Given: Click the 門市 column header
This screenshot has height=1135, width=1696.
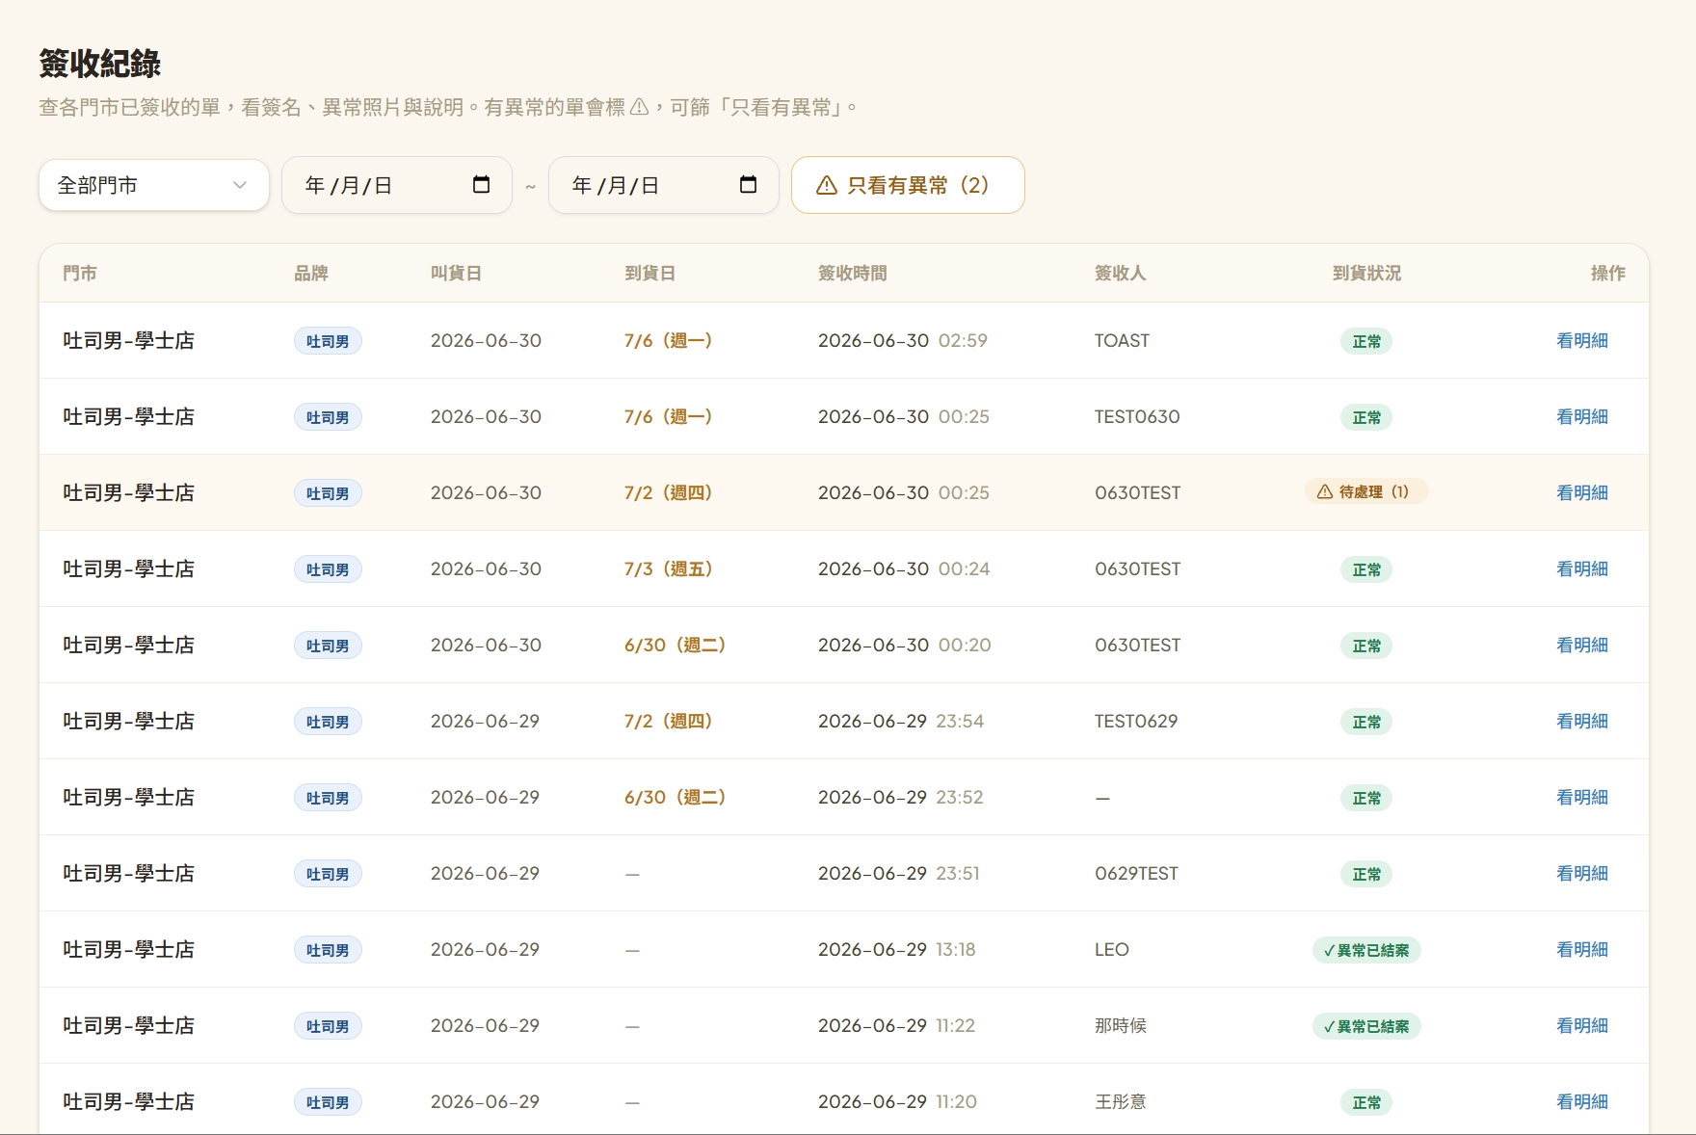Looking at the screenshot, I should [80, 273].
